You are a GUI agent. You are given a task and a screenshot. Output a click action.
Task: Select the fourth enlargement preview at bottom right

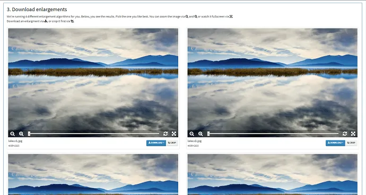click(x=273, y=174)
